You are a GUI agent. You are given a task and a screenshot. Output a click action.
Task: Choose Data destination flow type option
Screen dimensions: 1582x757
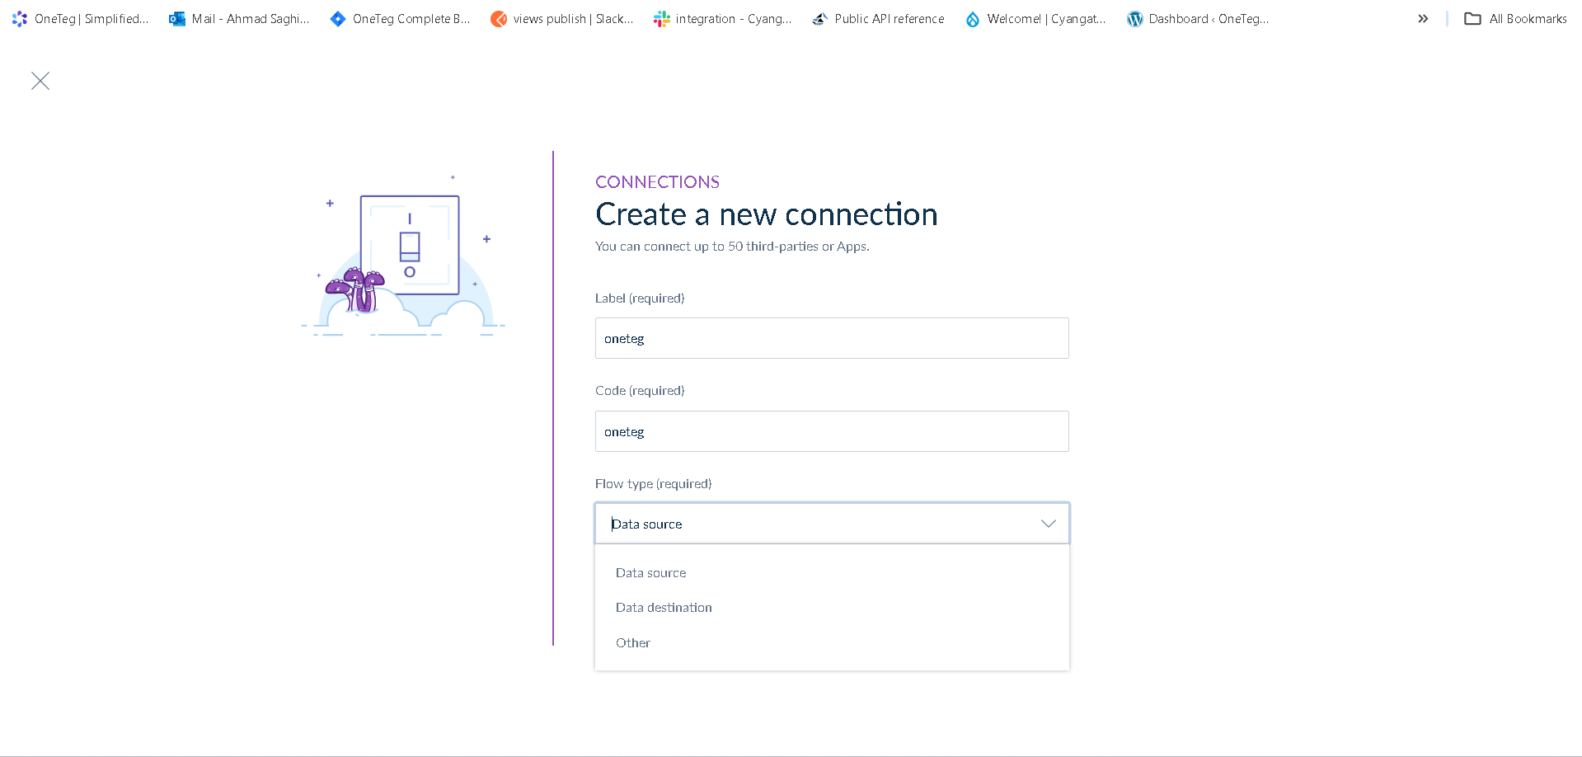click(x=664, y=608)
